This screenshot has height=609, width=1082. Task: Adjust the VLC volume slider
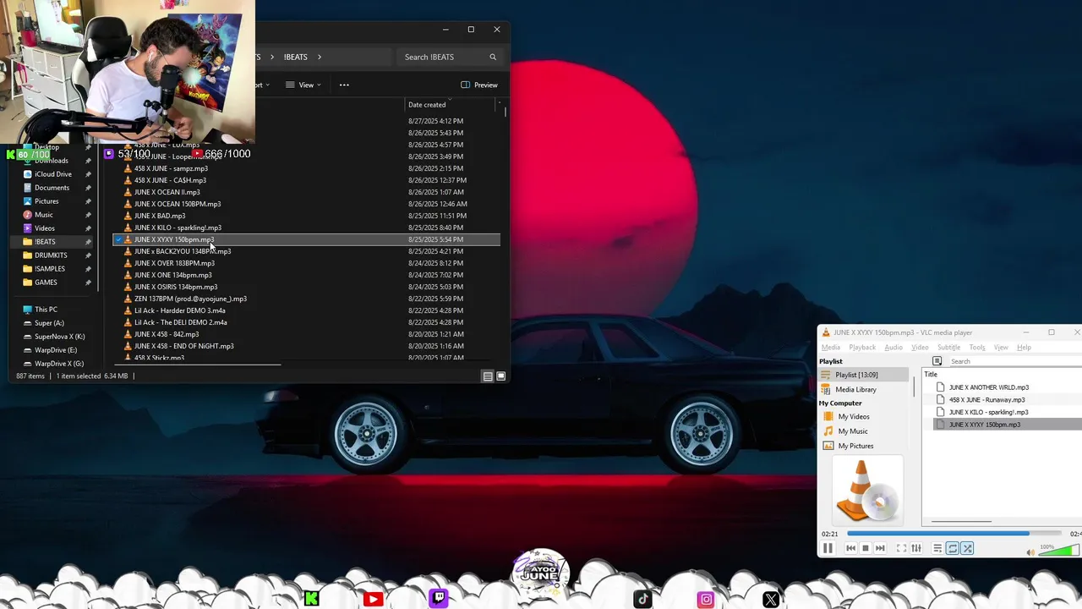point(1059,551)
